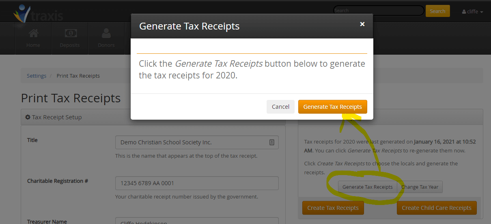Click the Home icon in navigation bar
This screenshot has width=491, height=224.
(33, 33)
